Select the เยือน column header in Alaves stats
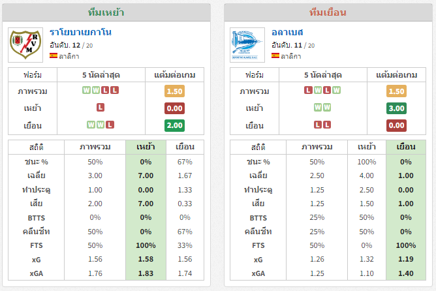The height and width of the screenshot is (291, 436). (406, 147)
